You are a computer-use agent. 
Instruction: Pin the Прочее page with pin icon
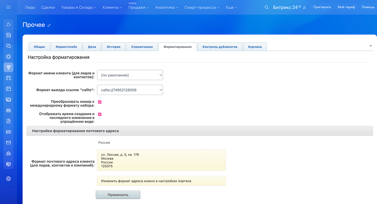pyautogui.click(x=49, y=26)
